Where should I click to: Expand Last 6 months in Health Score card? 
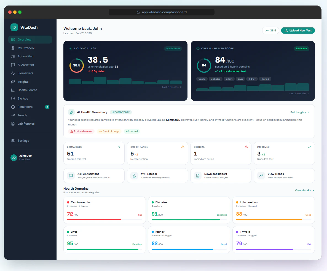tap(299, 93)
